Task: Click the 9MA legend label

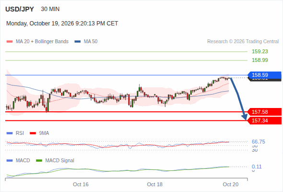Action: pyautogui.click(x=44, y=133)
